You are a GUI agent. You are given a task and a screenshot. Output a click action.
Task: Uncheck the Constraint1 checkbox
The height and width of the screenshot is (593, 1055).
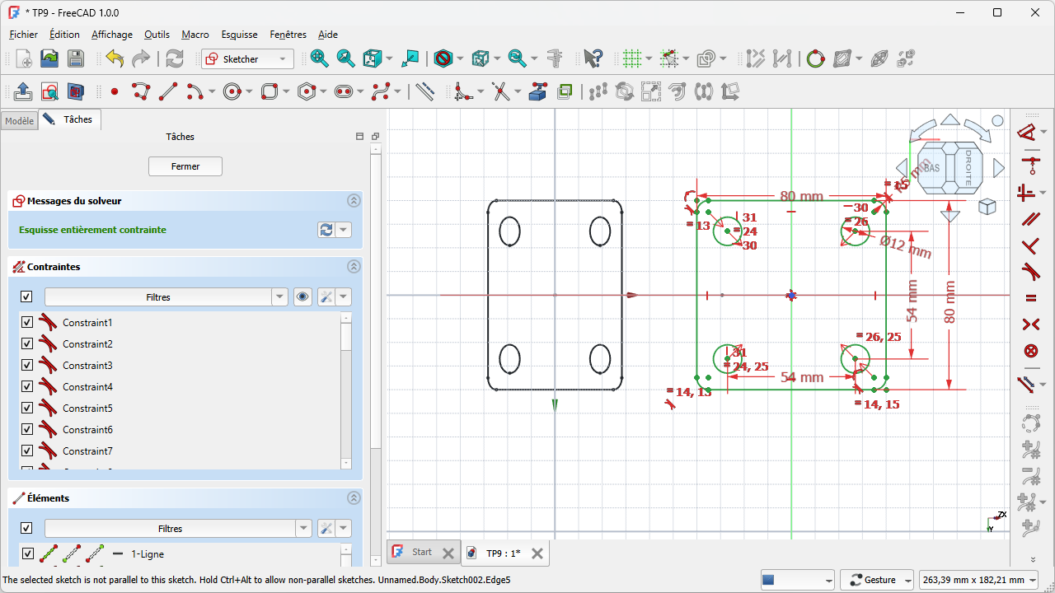(27, 323)
